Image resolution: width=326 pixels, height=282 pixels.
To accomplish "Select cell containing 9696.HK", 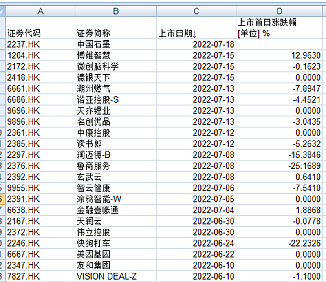I will click(40, 110).
